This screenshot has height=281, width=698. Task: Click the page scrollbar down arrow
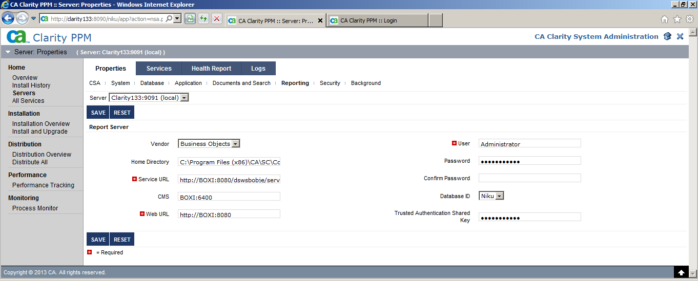pos(693,273)
